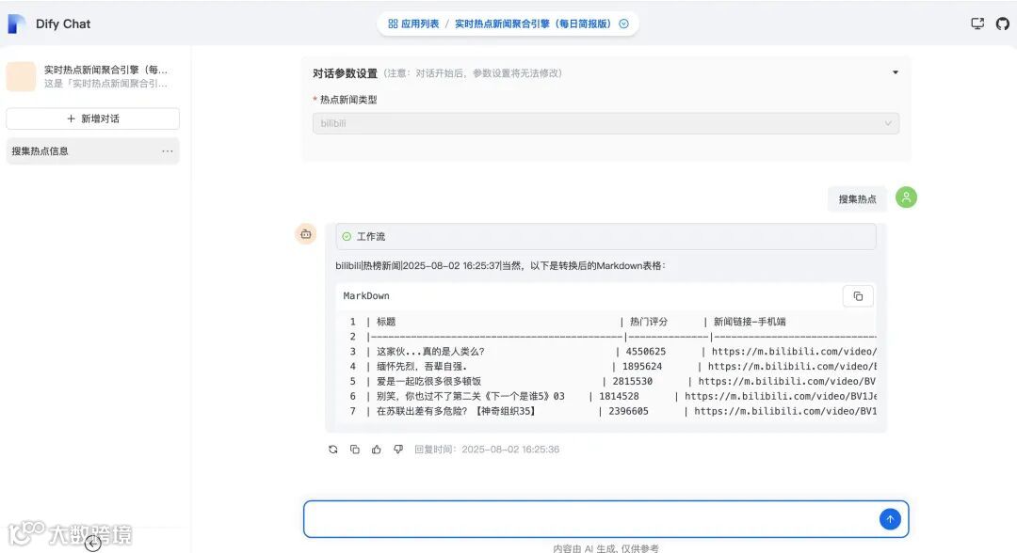Collapse the sidebar with the back arrow icon

click(92, 544)
